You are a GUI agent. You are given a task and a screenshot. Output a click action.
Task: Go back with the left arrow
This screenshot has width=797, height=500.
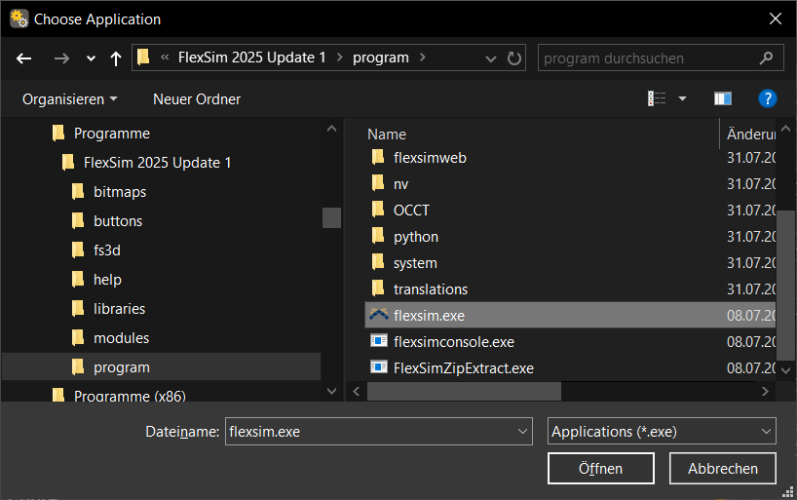24,58
